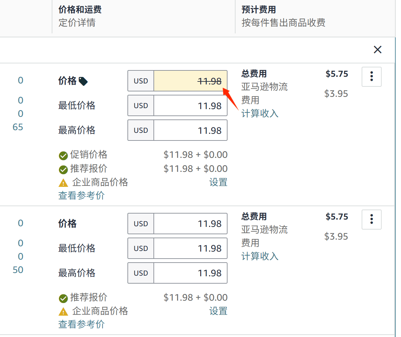Click the price tag icon beside 价格
This screenshot has height=337, width=401.
83,81
